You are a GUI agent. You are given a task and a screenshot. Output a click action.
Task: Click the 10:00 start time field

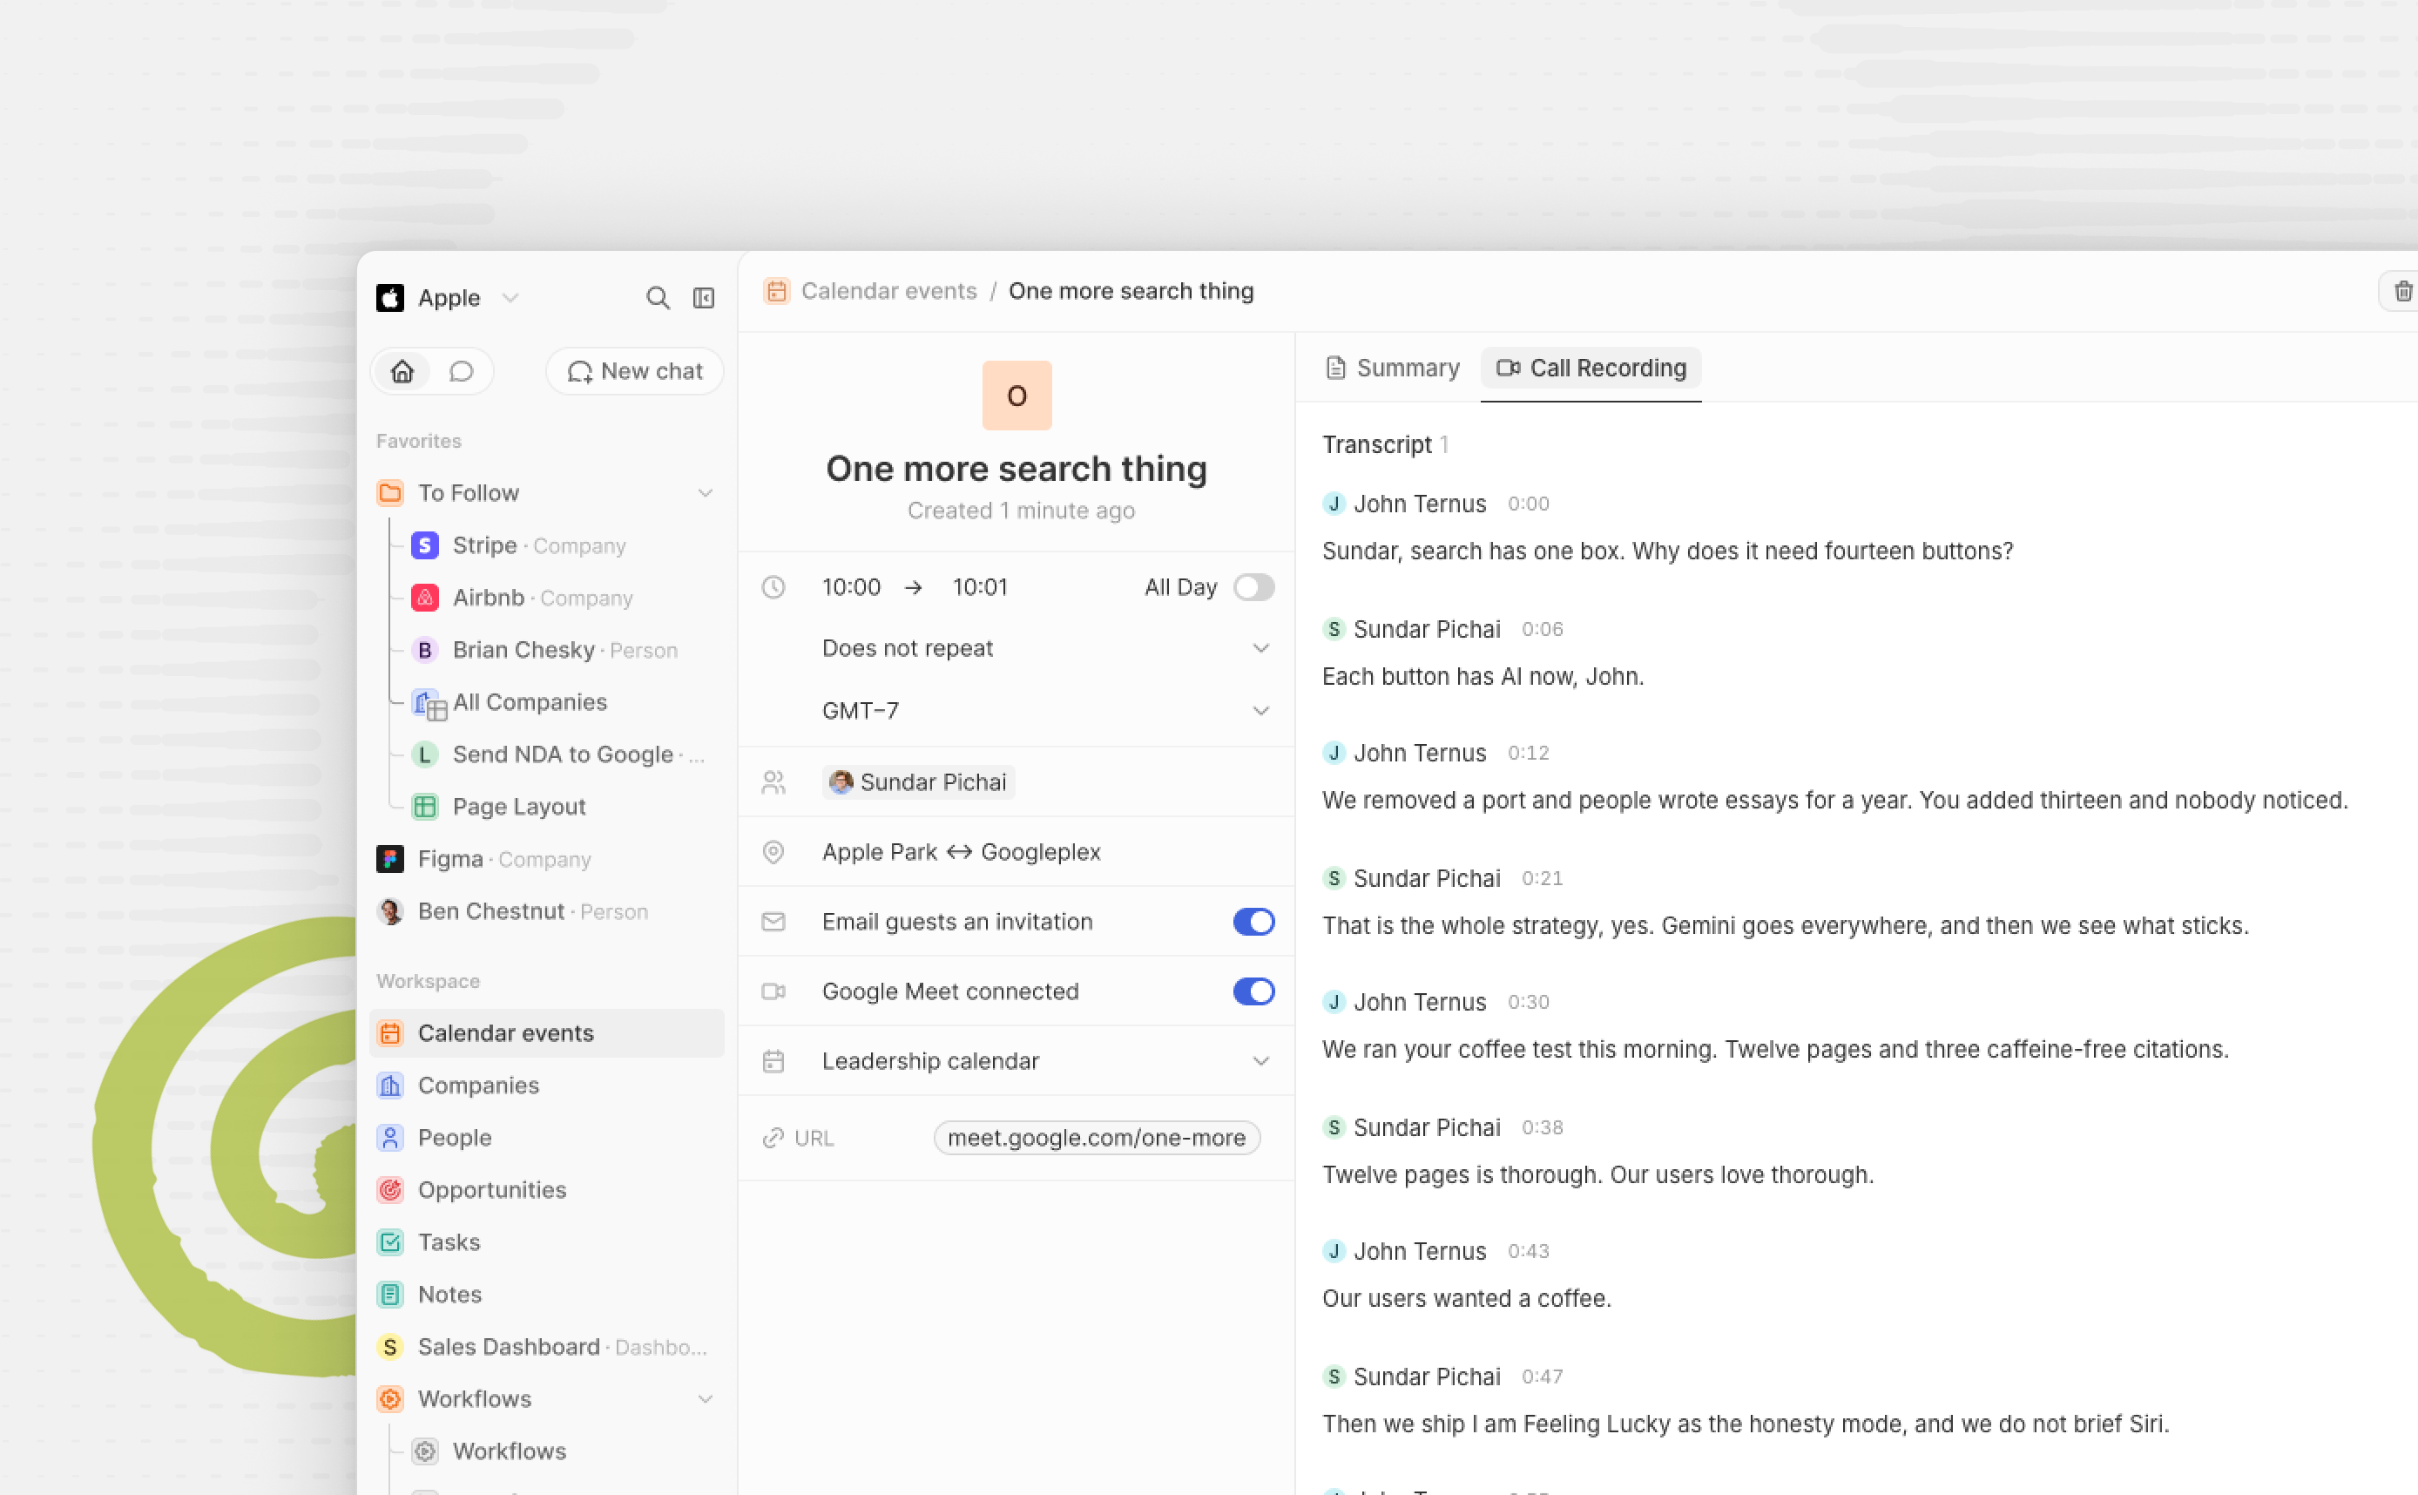click(x=851, y=587)
